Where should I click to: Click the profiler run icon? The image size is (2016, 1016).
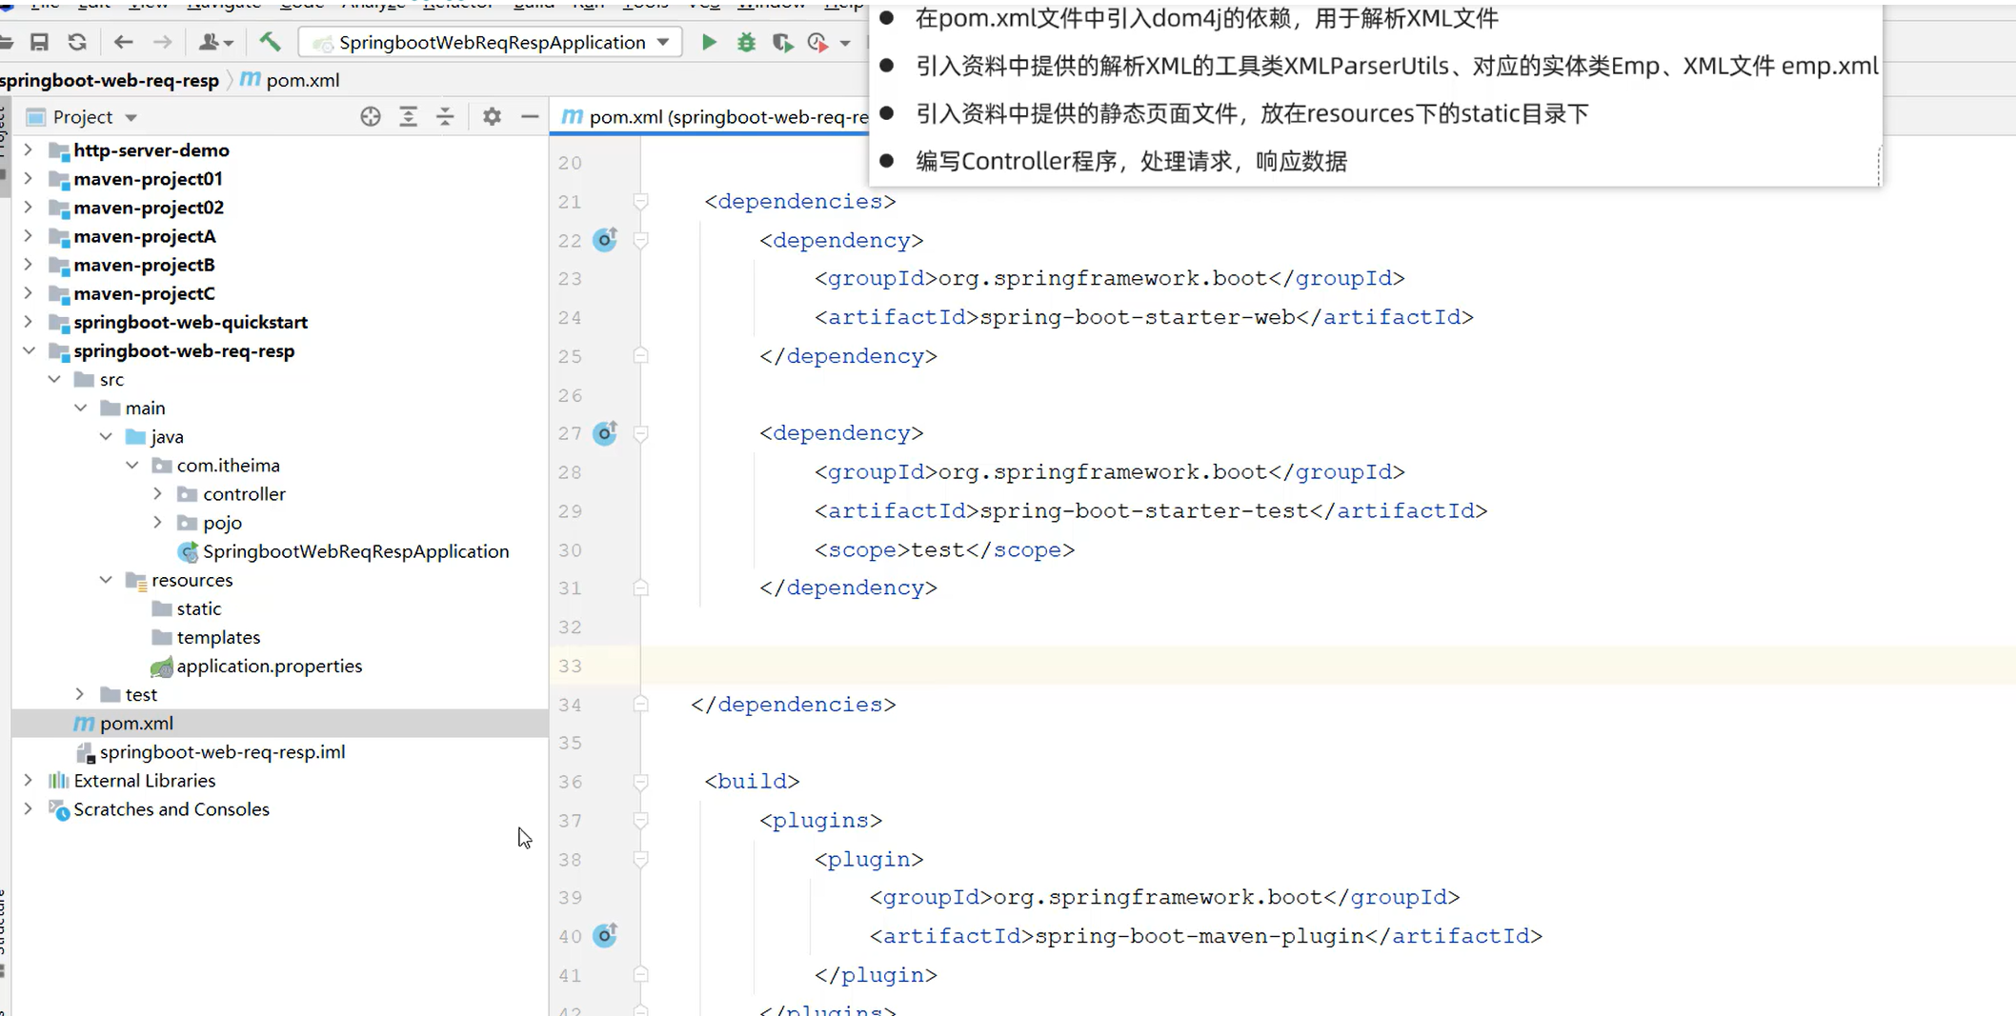(x=818, y=42)
